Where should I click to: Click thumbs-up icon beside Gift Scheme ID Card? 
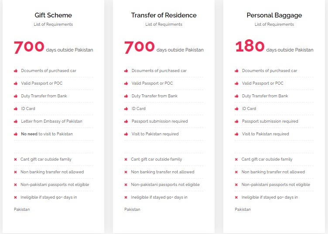(x=16, y=109)
